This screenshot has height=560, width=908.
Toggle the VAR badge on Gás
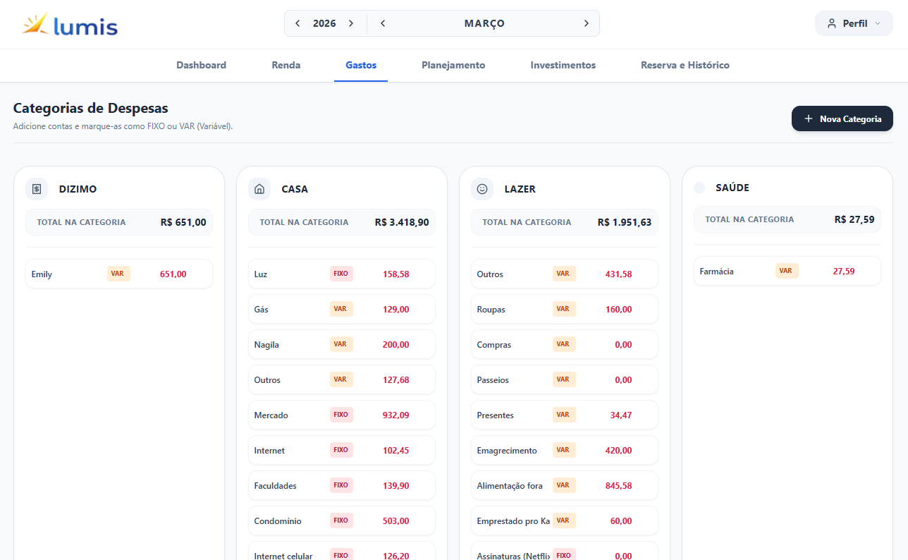click(x=341, y=309)
